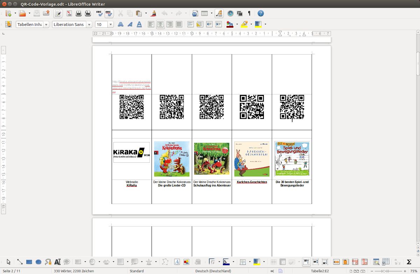Export directly as PDF

click(x=69, y=14)
